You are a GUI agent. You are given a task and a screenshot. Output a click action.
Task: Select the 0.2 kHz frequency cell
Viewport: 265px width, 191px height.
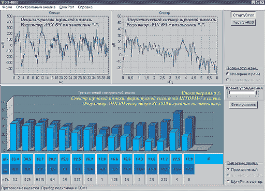(x=15, y=180)
